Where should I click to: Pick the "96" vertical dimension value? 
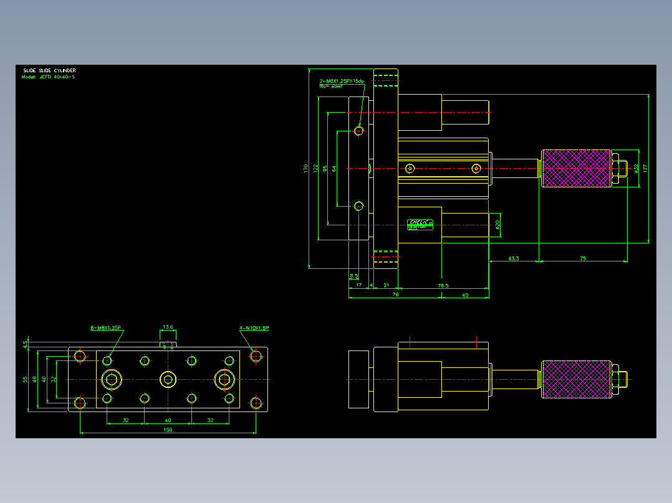click(325, 169)
